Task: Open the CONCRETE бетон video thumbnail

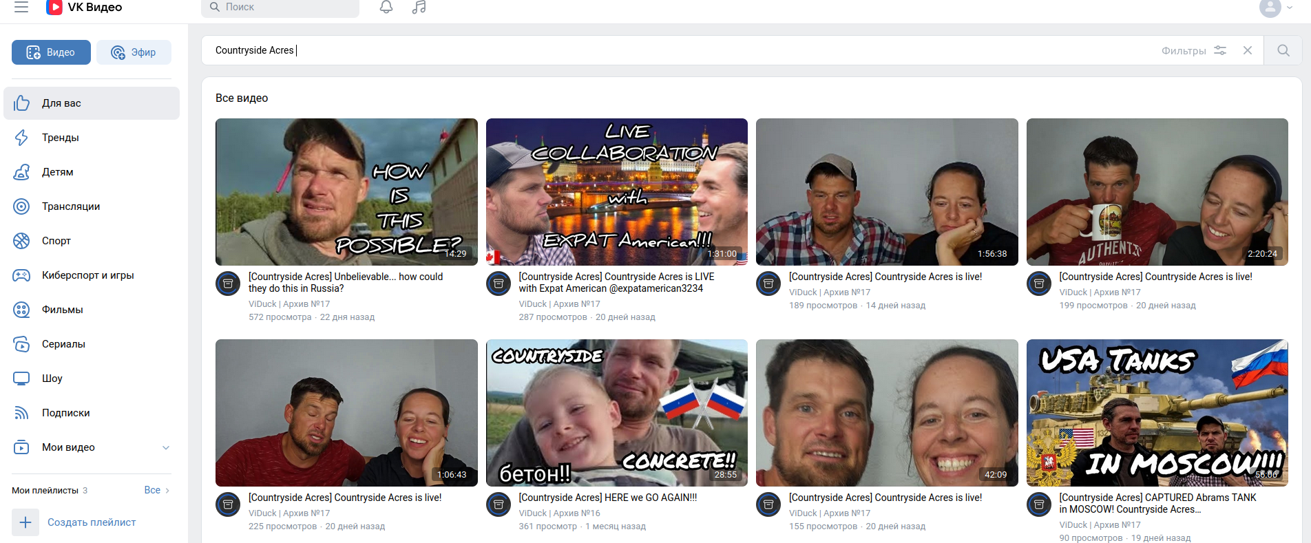Action: click(617, 413)
